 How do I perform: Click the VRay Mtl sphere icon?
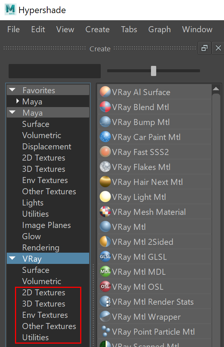(x=105, y=227)
